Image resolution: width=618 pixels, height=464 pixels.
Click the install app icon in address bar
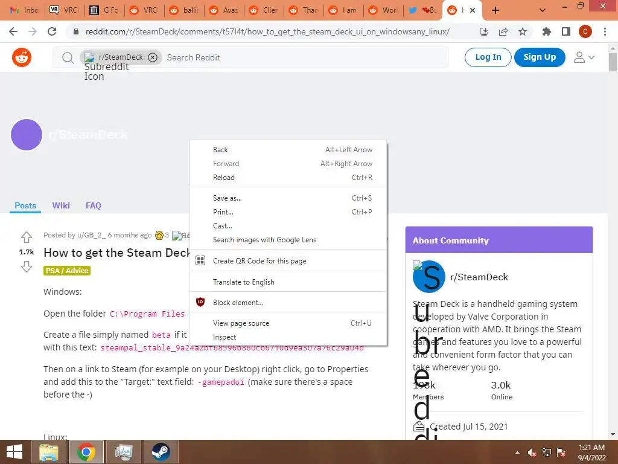[484, 31]
